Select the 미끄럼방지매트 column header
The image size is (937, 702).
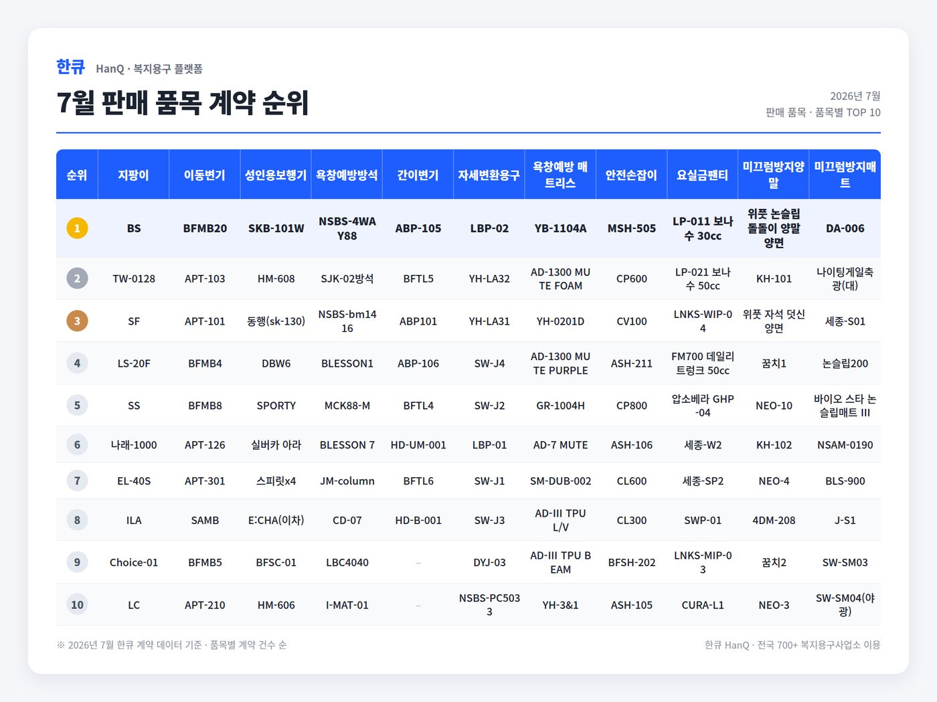[845, 175]
